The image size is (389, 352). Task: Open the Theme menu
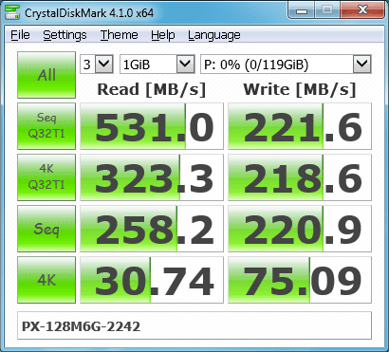[x=120, y=35]
